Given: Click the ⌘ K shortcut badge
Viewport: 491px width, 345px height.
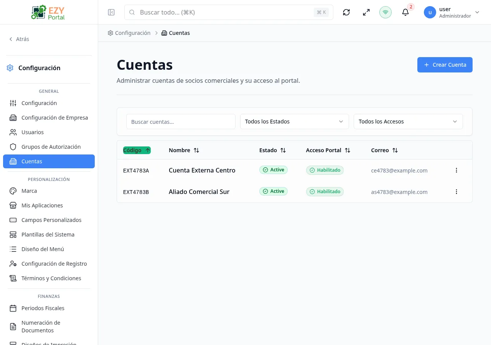Looking at the screenshot, I should point(321,12).
